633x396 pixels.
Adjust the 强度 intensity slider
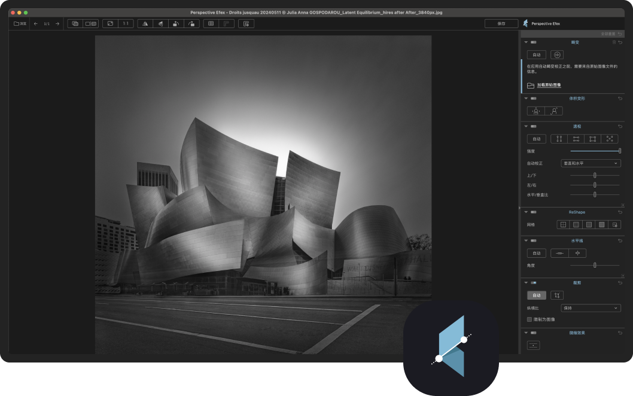[x=595, y=151]
